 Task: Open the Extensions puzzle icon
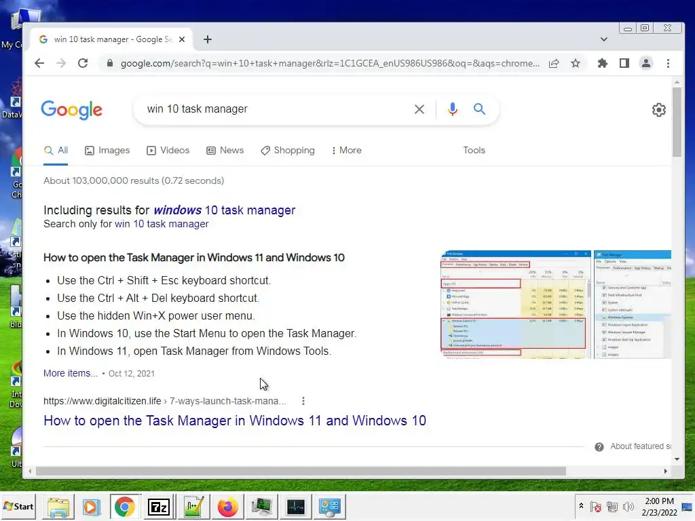(603, 63)
